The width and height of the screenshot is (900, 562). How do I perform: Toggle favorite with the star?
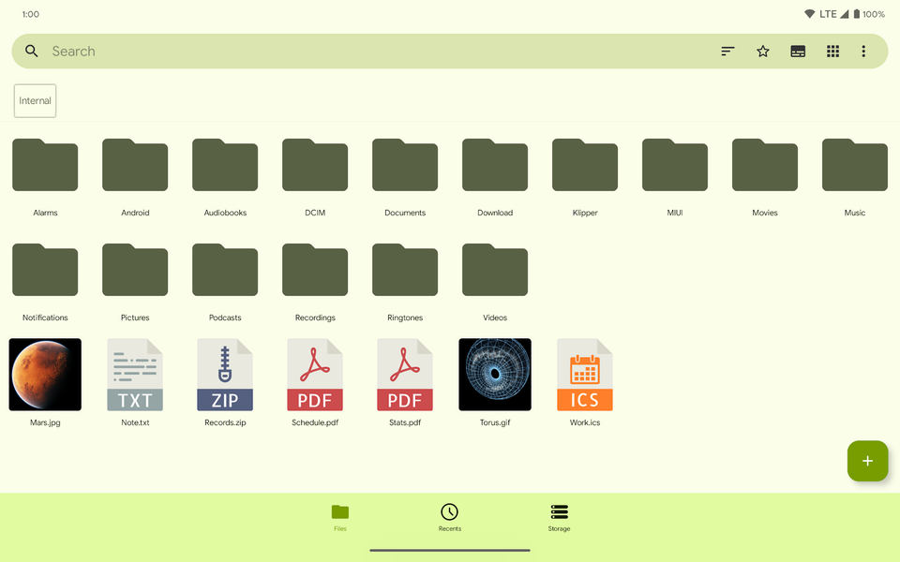pyautogui.click(x=763, y=52)
